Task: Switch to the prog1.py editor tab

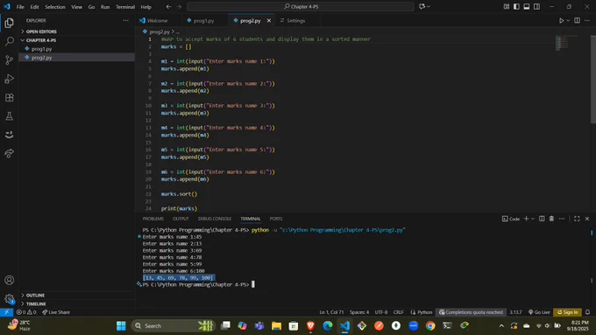Action: pos(203,20)
